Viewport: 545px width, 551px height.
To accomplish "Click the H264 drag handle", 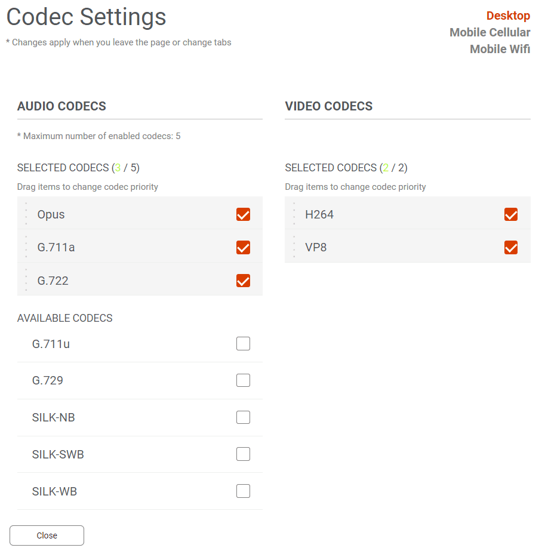I will (294, 214).
